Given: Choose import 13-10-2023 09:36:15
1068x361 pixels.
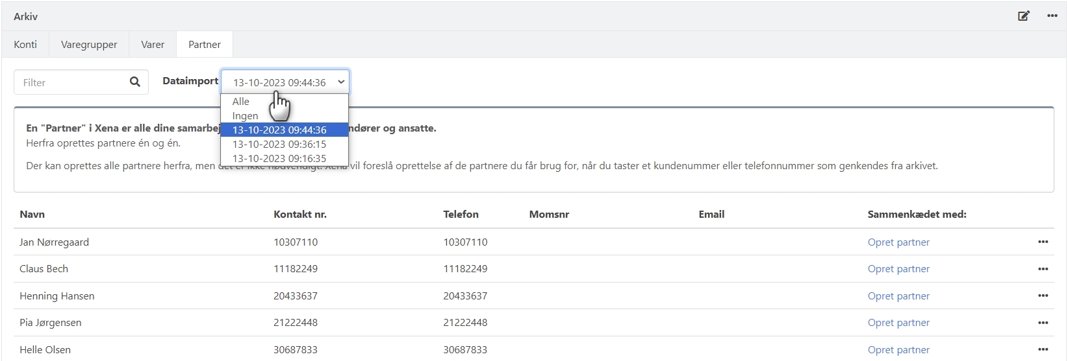Looking at the screenshot, I should (x=279, y=145).
